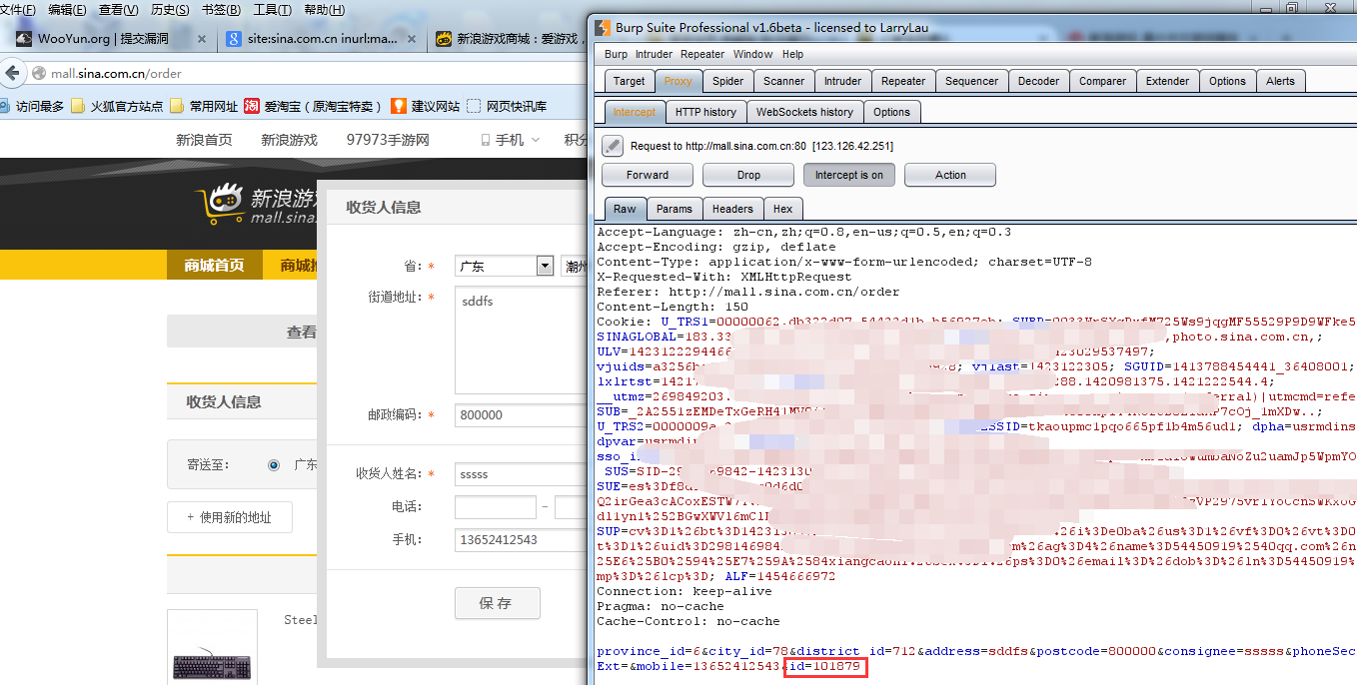Close the WooYun.org tab
This screenshot has height=685, width=1357.
tap(202, 39)
